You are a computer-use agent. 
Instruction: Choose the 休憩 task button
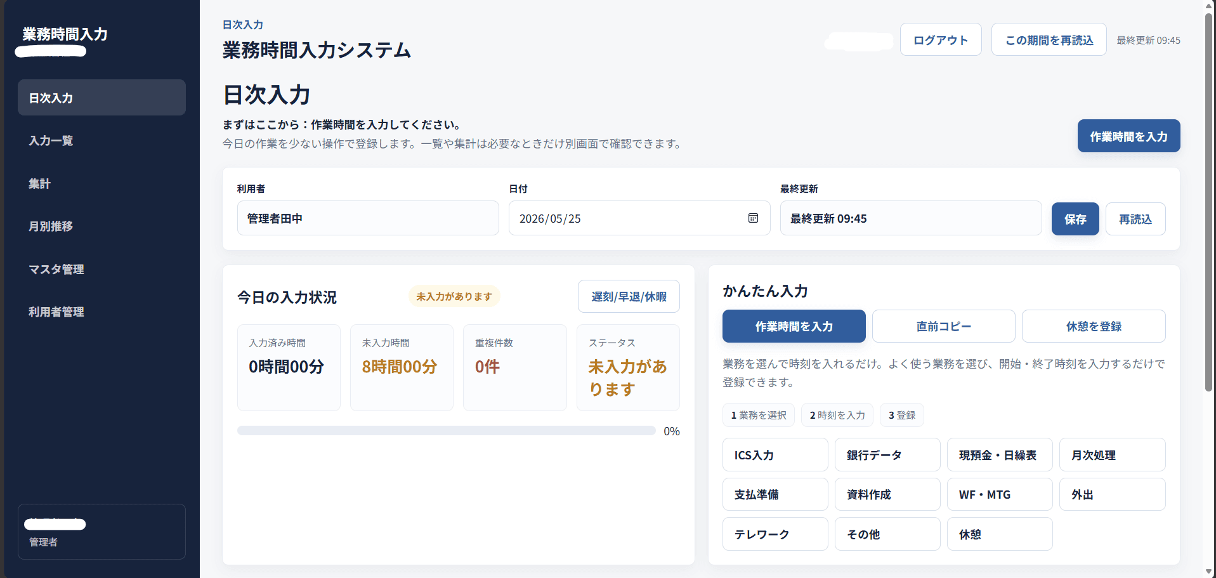click(1000, 534)
